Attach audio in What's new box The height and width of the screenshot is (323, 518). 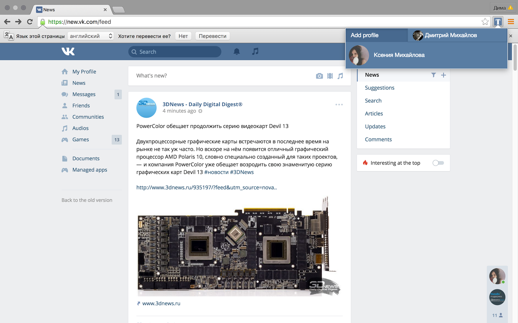click(x=340, y=76)
